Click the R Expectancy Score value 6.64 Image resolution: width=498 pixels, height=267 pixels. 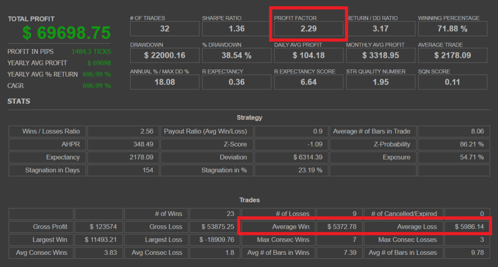point(308,82)
